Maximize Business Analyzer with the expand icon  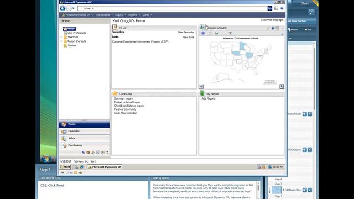[x=278, y=28]
